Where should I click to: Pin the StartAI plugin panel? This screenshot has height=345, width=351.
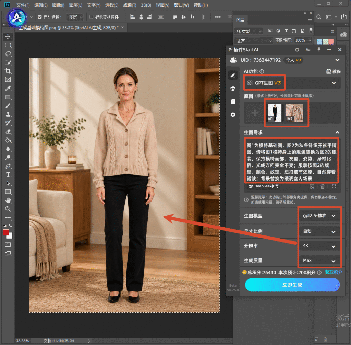tap(319, 50)
